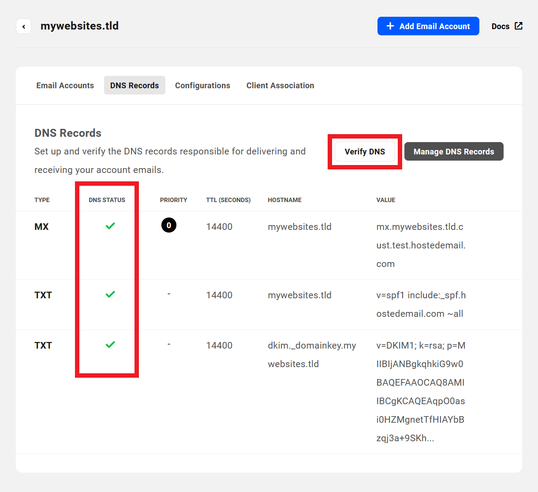This screenshot has width=538, height=492.
Task: Open the Configurations tab
Action: coord(202,85)
